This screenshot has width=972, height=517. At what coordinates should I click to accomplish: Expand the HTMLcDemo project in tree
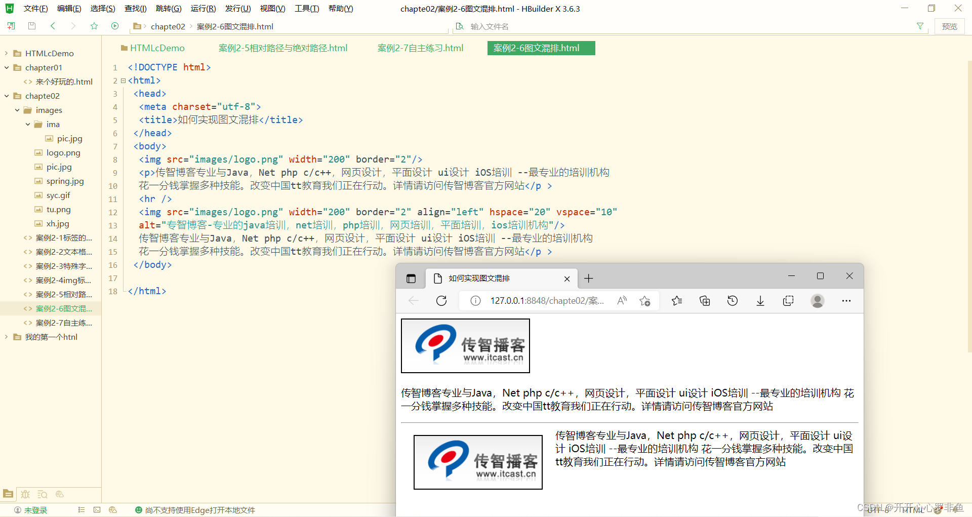[6, 53]
